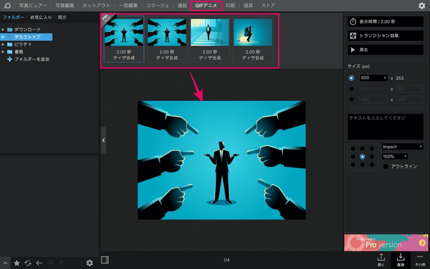Screen dimensions: 430x269
Task: Select the frame showing the seated thinker
Action: click(253, 39)
